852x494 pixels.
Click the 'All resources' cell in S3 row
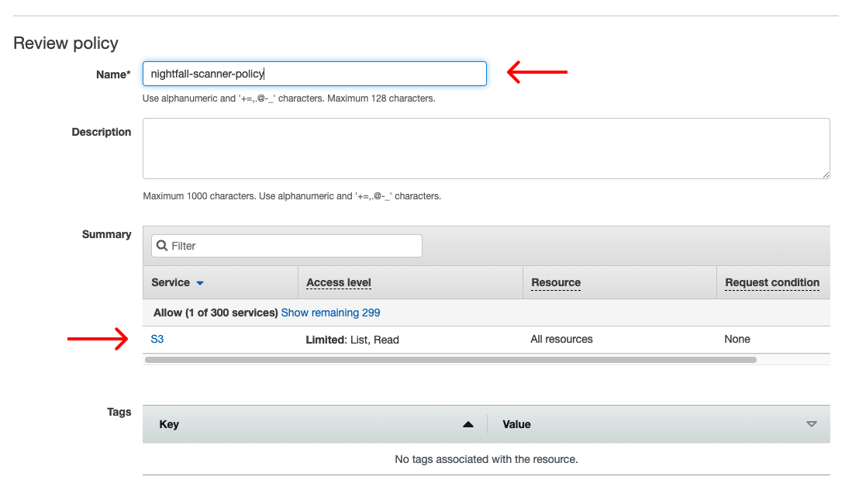click(x=561, y=339)
